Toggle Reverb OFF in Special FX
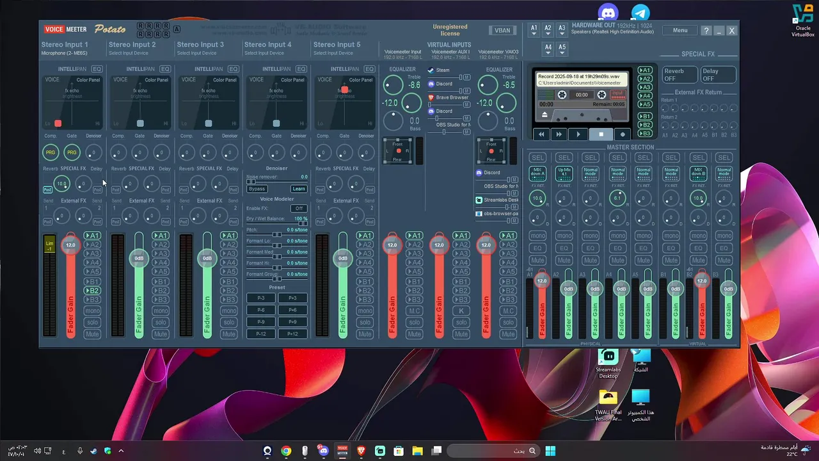The height and width of the screenshot is (461, 819). [x=679, y=75]
